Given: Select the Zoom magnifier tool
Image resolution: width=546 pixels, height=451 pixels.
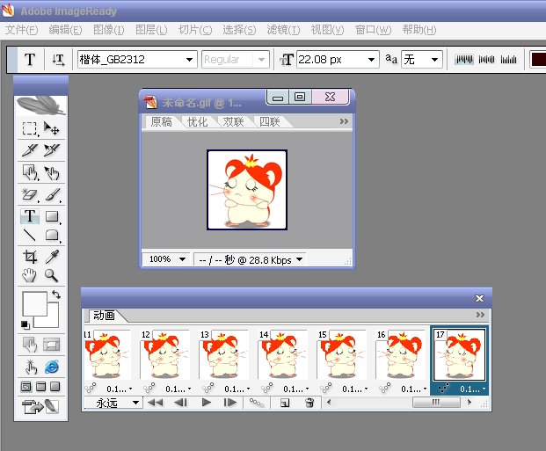Looking at the screenshot, I should [x=52, y=275].
